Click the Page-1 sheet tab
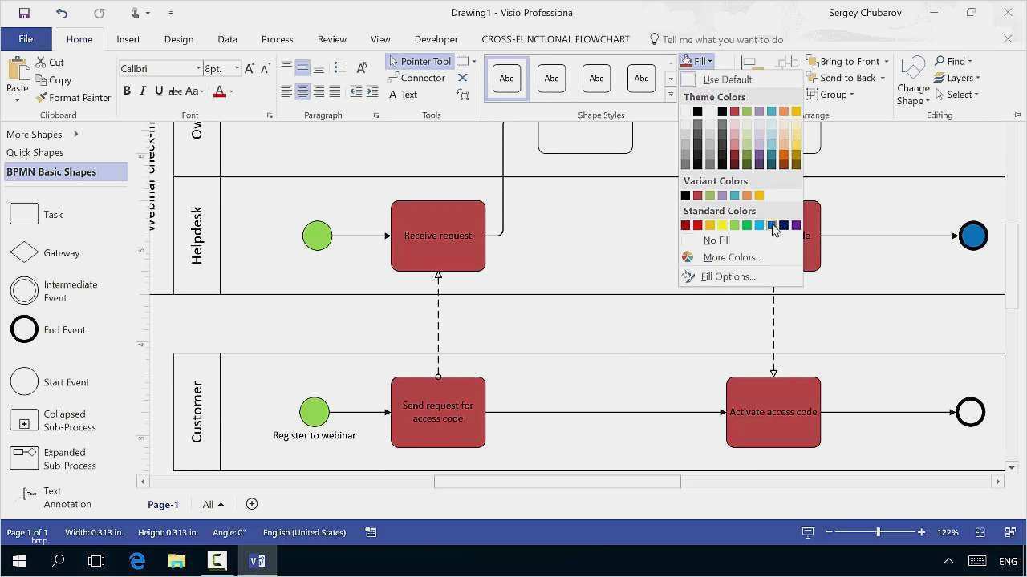This screenshot has width=1027, height=577. click(163, 505)
